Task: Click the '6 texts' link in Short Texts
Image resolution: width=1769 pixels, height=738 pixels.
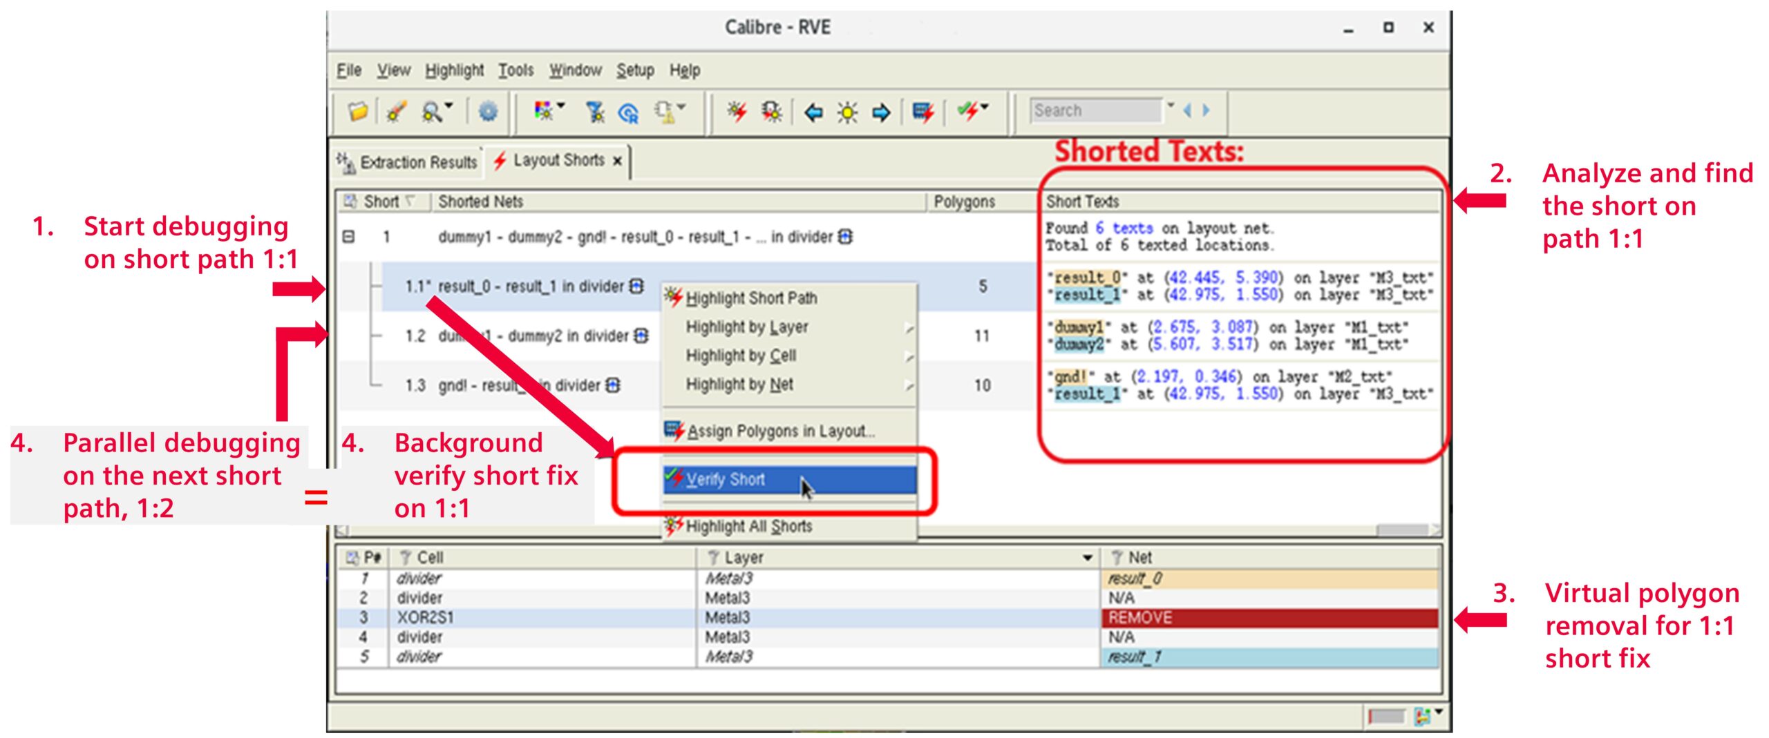Action: (1124, 228)
